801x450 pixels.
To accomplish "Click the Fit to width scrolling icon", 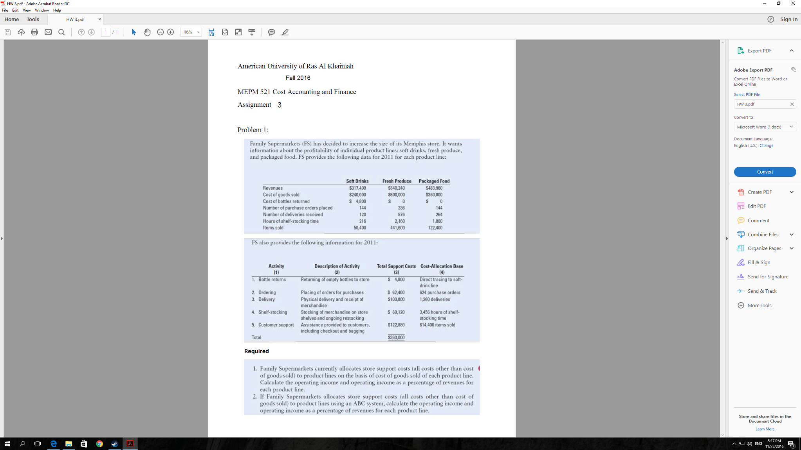I will pyautogui.click(x=211, y=32).
